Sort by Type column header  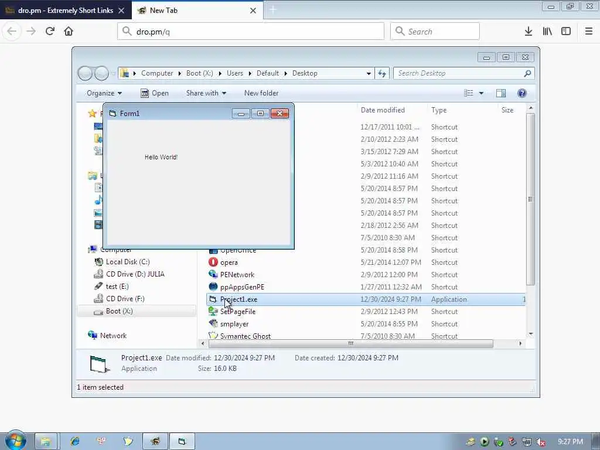click(x=439, y=110)
